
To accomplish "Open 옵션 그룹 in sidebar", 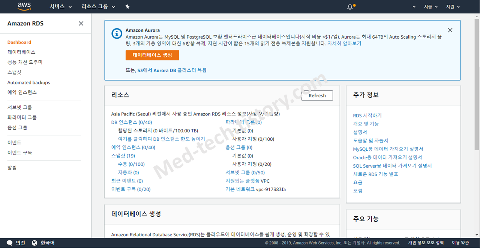I will [x=17, y=127].
